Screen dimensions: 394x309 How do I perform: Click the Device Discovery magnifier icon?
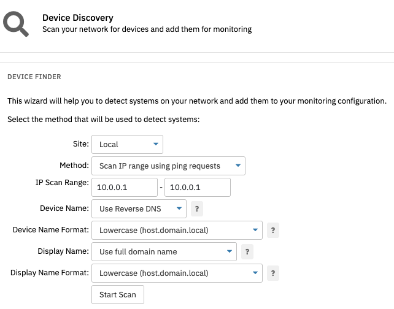16,24
